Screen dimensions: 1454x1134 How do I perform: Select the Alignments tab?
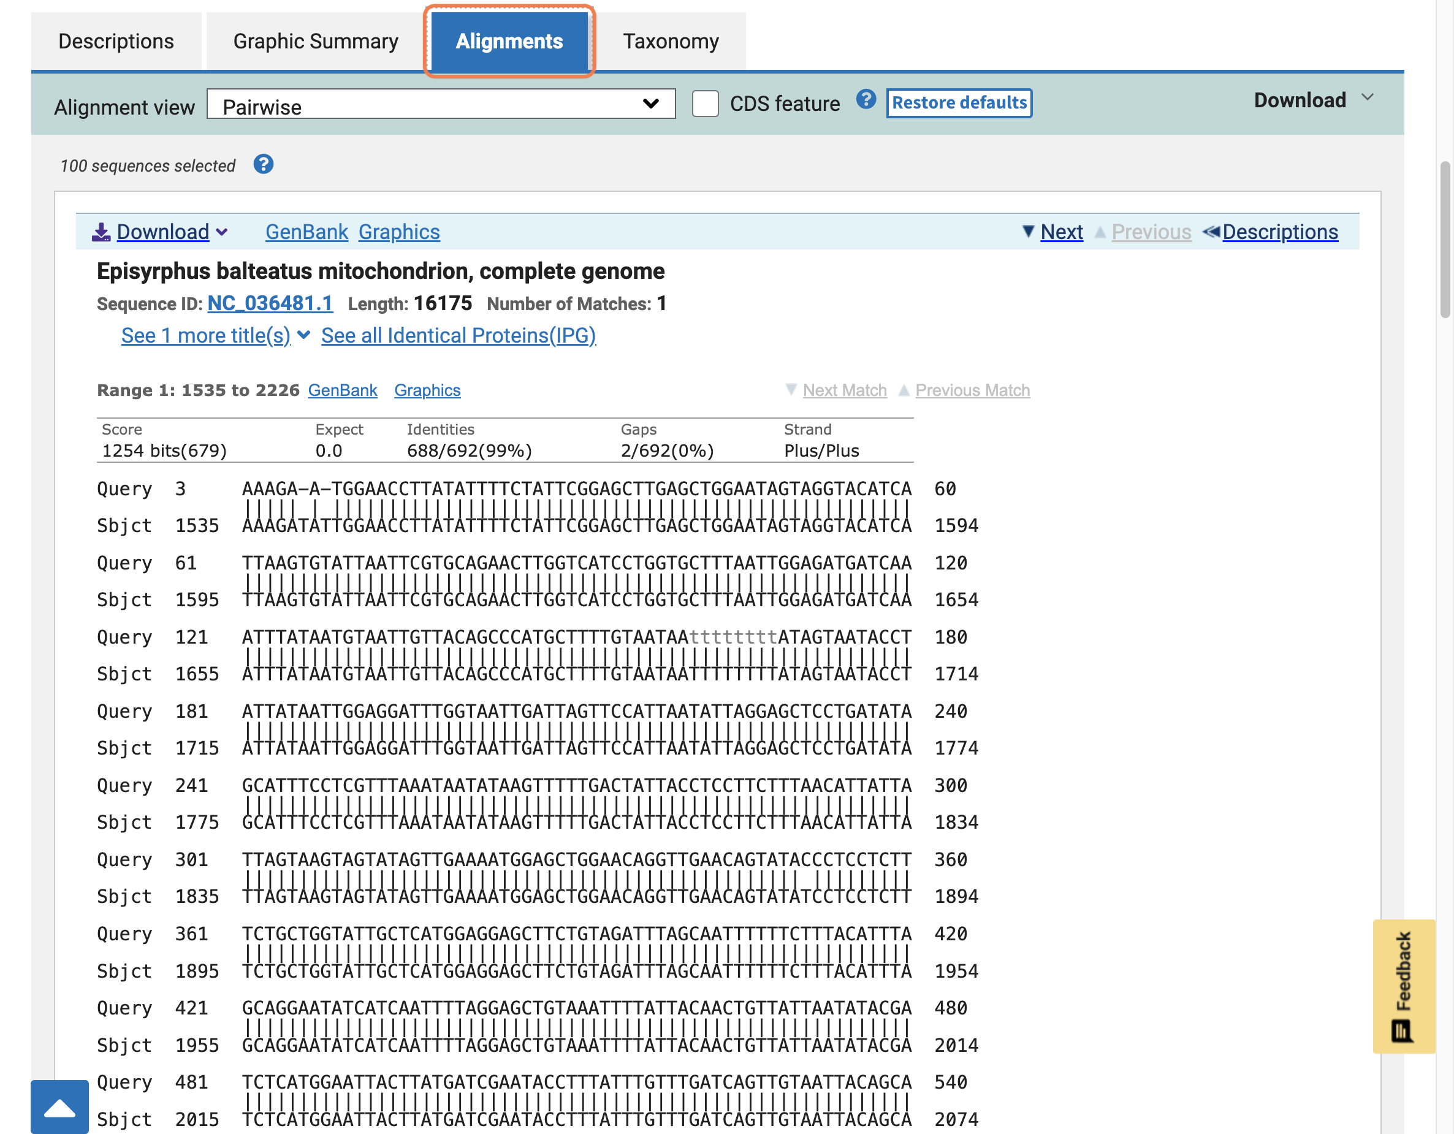[509, 41]
